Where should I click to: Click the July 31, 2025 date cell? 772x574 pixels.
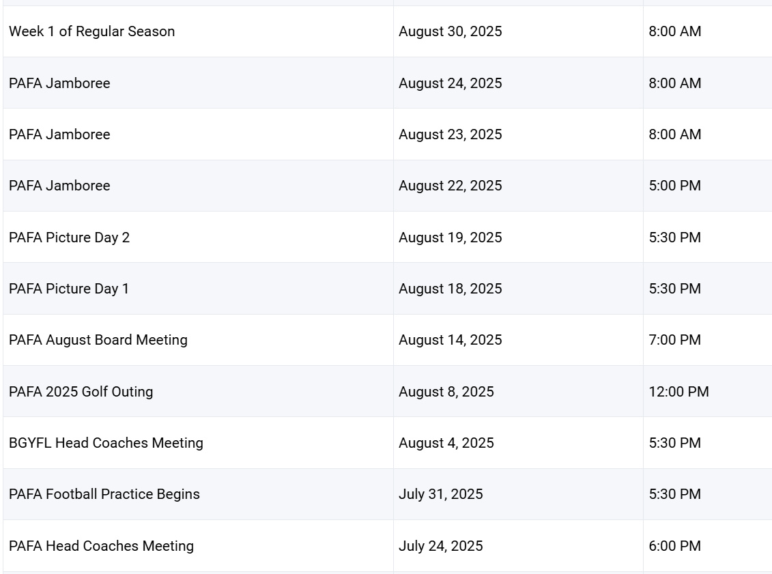(440, 494)
